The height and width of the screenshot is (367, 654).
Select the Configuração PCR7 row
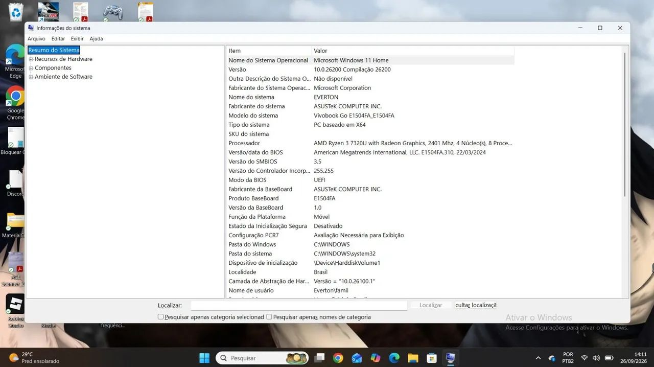[370, 235]
